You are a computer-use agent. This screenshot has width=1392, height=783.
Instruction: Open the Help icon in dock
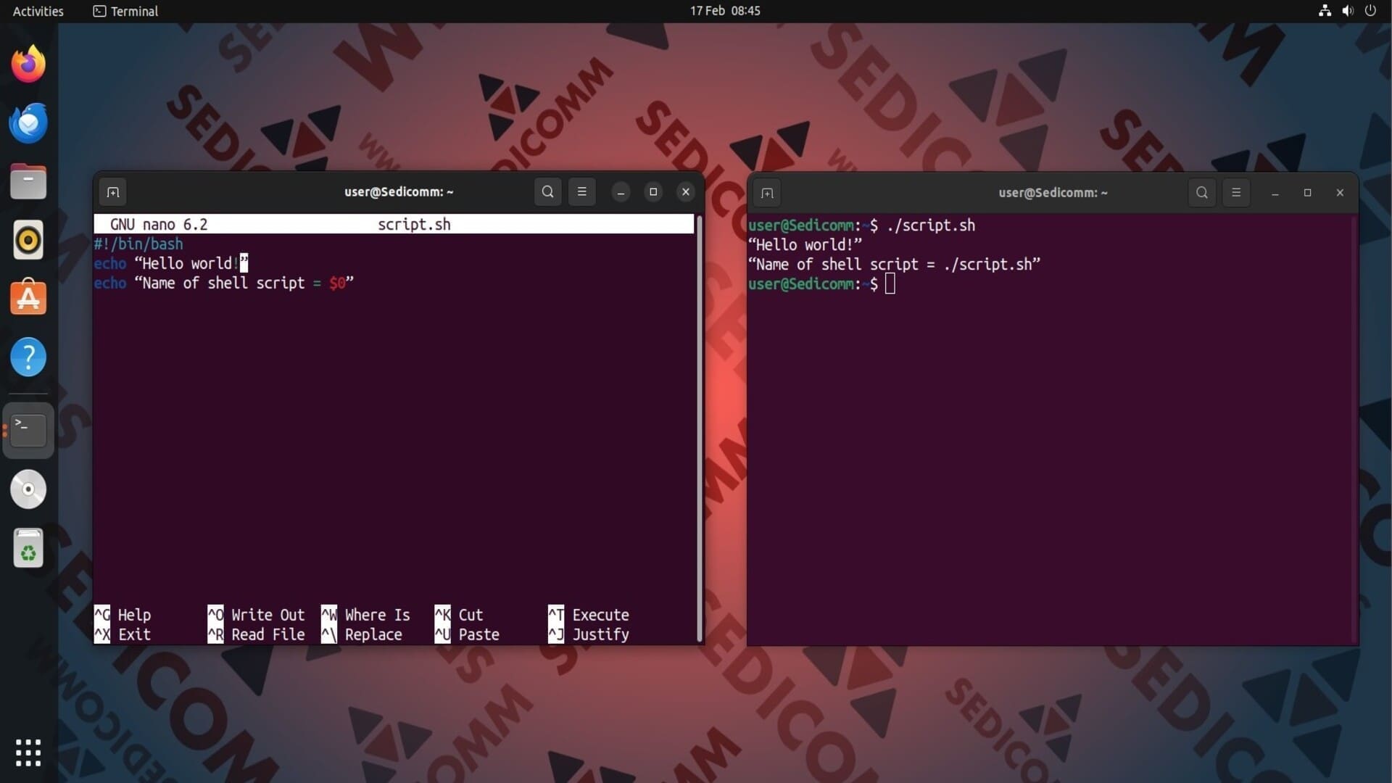[x=28, y=357]
